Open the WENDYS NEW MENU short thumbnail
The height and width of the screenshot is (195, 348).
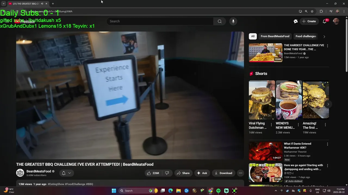pos(289,100)
